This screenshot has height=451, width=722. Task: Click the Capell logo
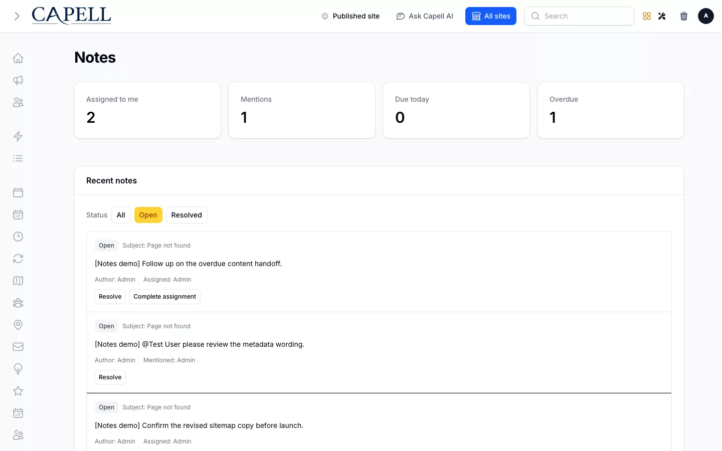click(71, 16)
